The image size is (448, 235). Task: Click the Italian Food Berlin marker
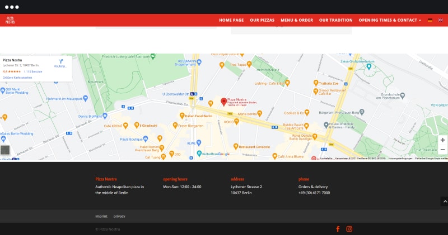pos(182,116)
